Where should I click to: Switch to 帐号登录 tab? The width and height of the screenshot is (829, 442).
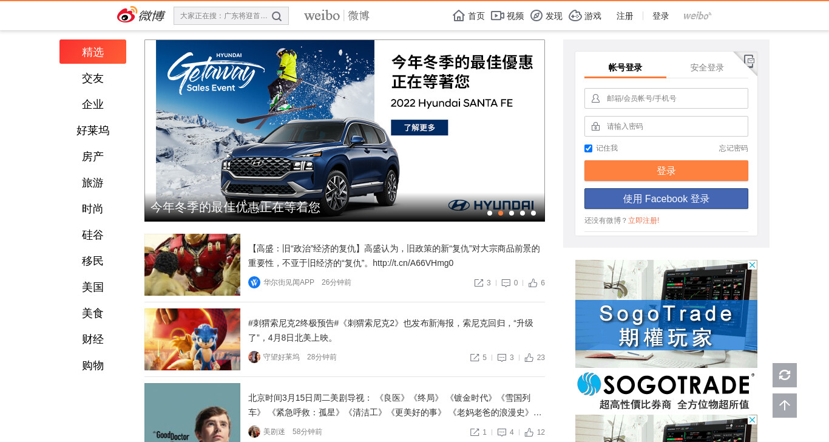[x=625, y=67]
